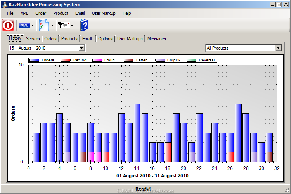This screenshot has width=291, height=194.
Task: Click the email envelope toolbar icon
Action: pos(64,25)
